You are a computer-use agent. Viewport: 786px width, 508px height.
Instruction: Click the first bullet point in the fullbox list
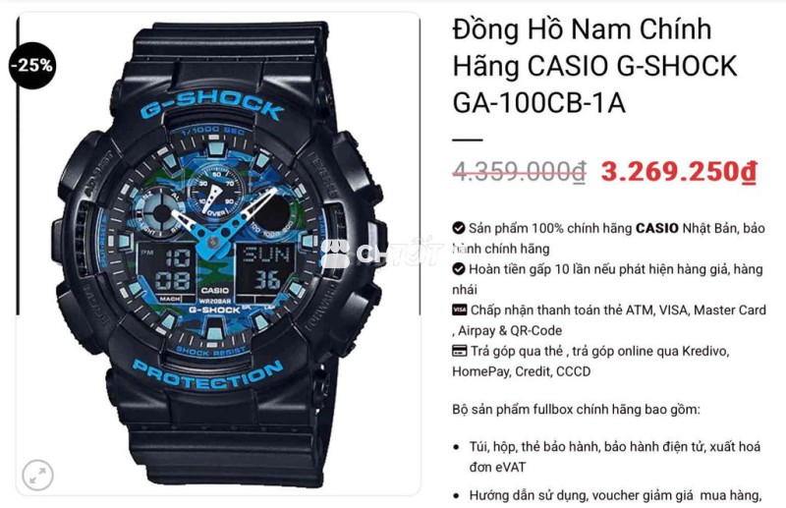click(x=456, y=447)
